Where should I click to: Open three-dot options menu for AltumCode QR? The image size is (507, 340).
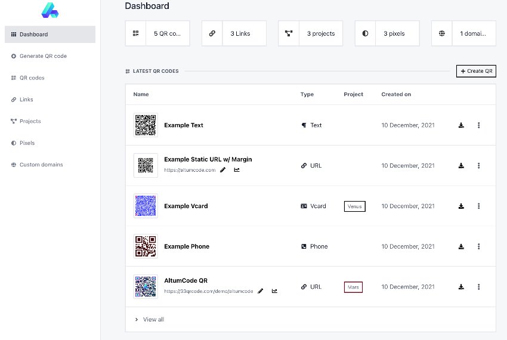coord(479,287)
